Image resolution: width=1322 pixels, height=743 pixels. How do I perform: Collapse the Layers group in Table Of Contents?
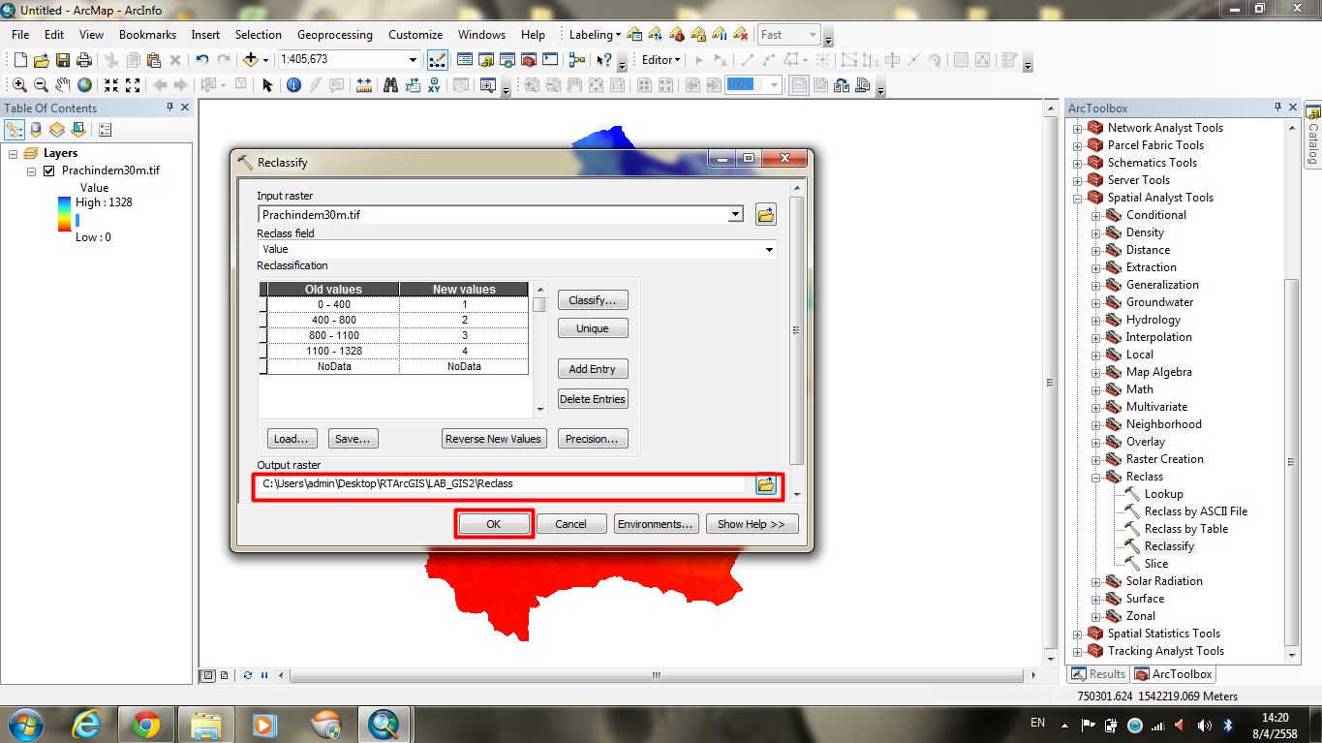tap(13, 154)
